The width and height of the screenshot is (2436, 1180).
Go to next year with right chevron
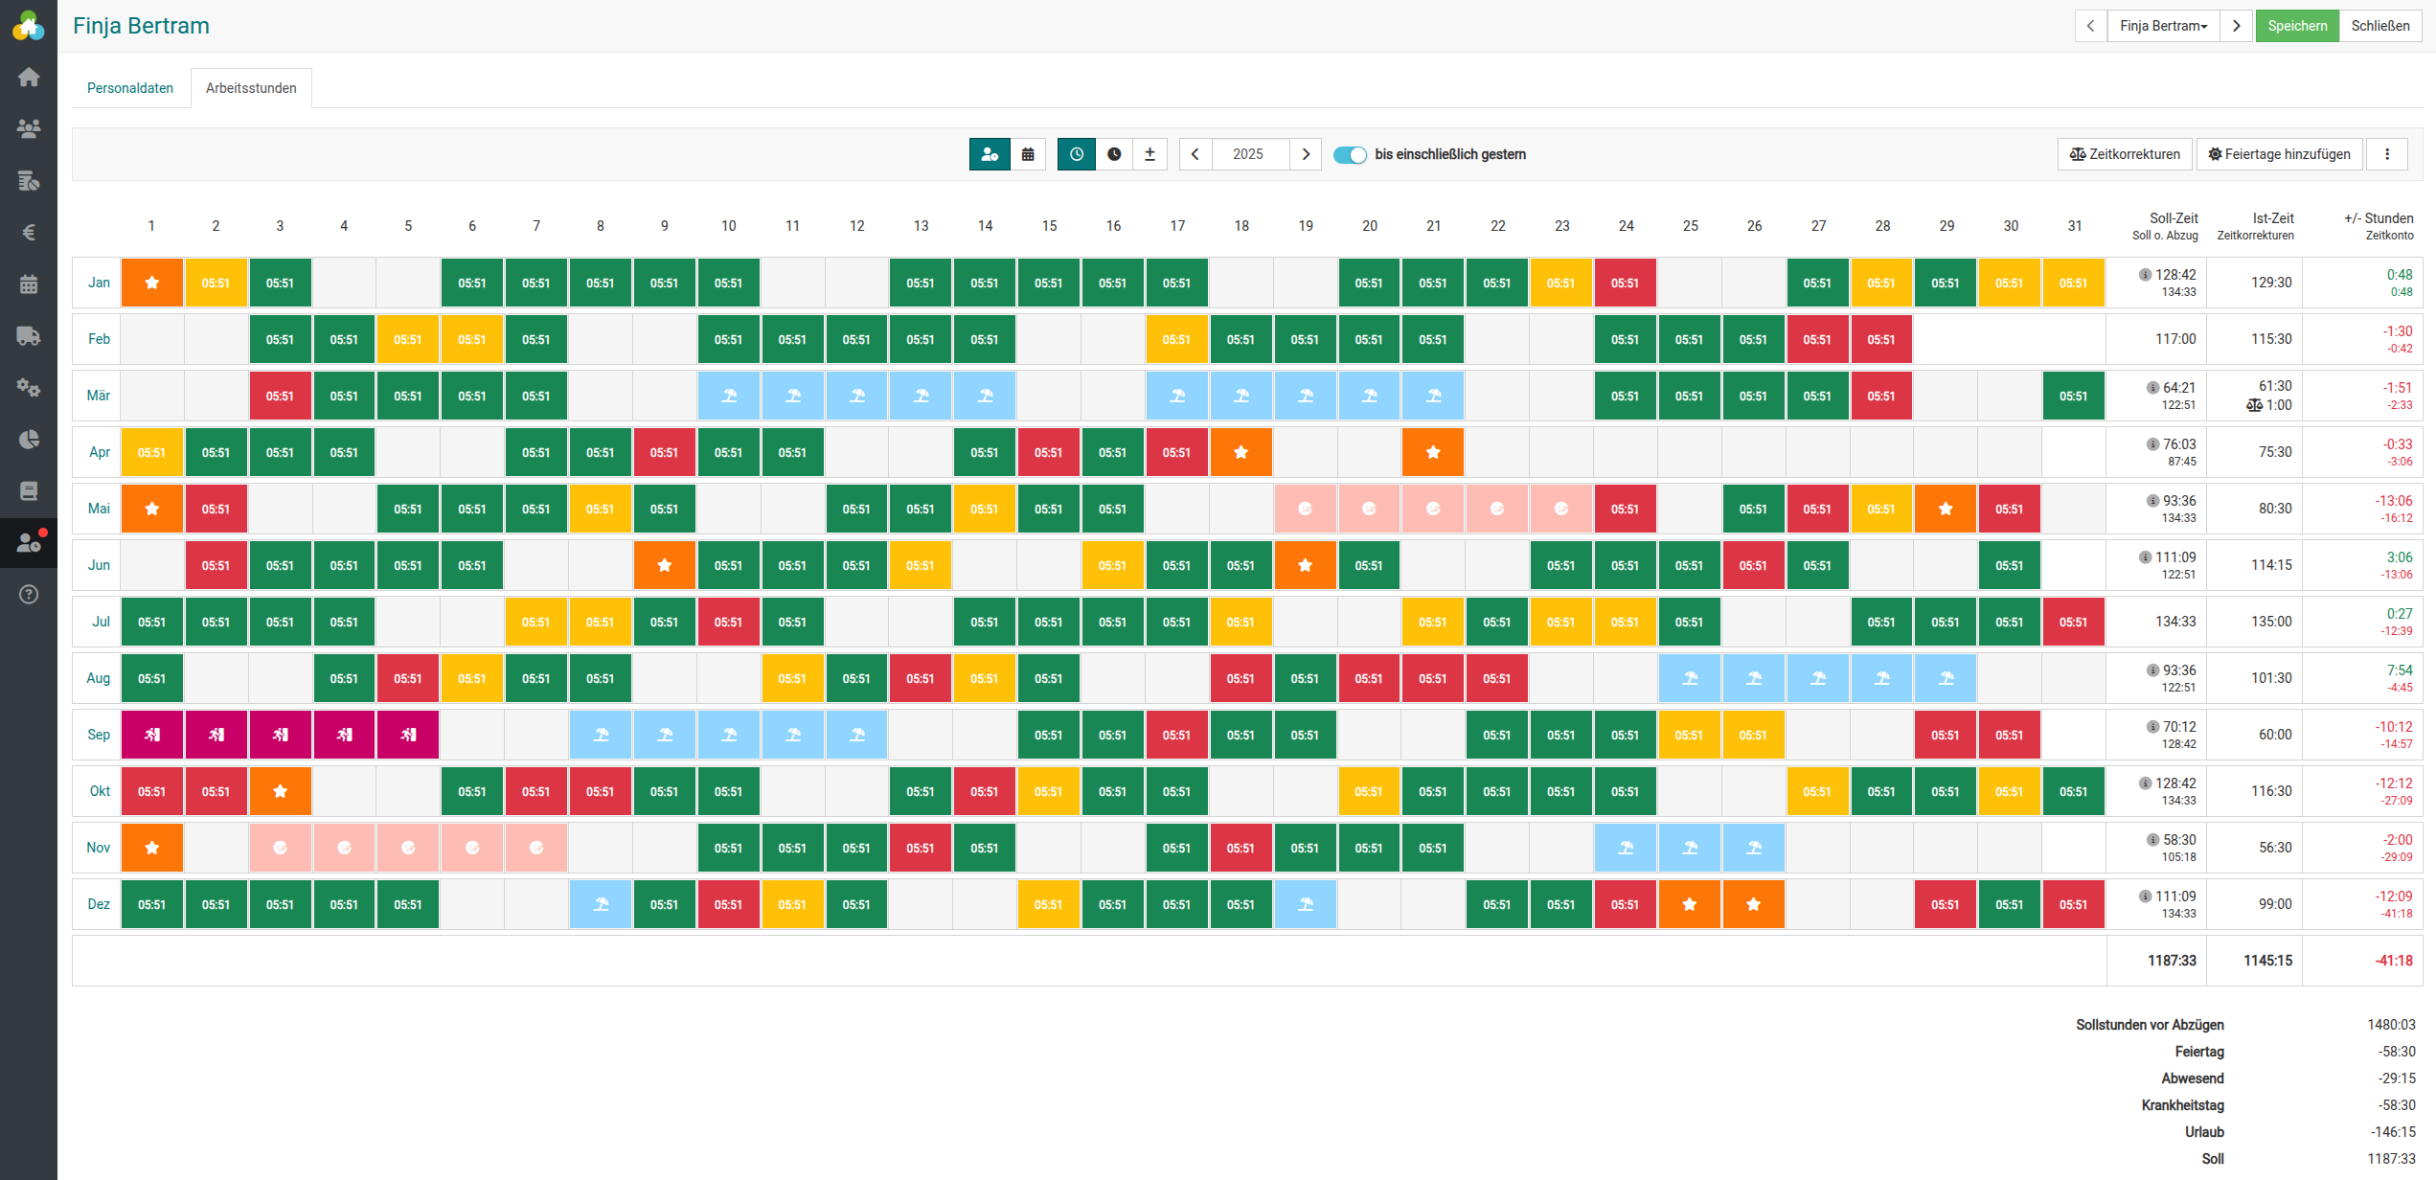click(1306, 154)
